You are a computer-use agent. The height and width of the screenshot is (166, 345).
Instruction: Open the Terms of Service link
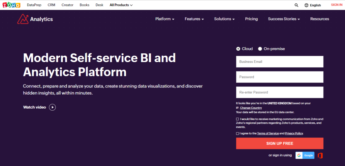coord(268,133)
